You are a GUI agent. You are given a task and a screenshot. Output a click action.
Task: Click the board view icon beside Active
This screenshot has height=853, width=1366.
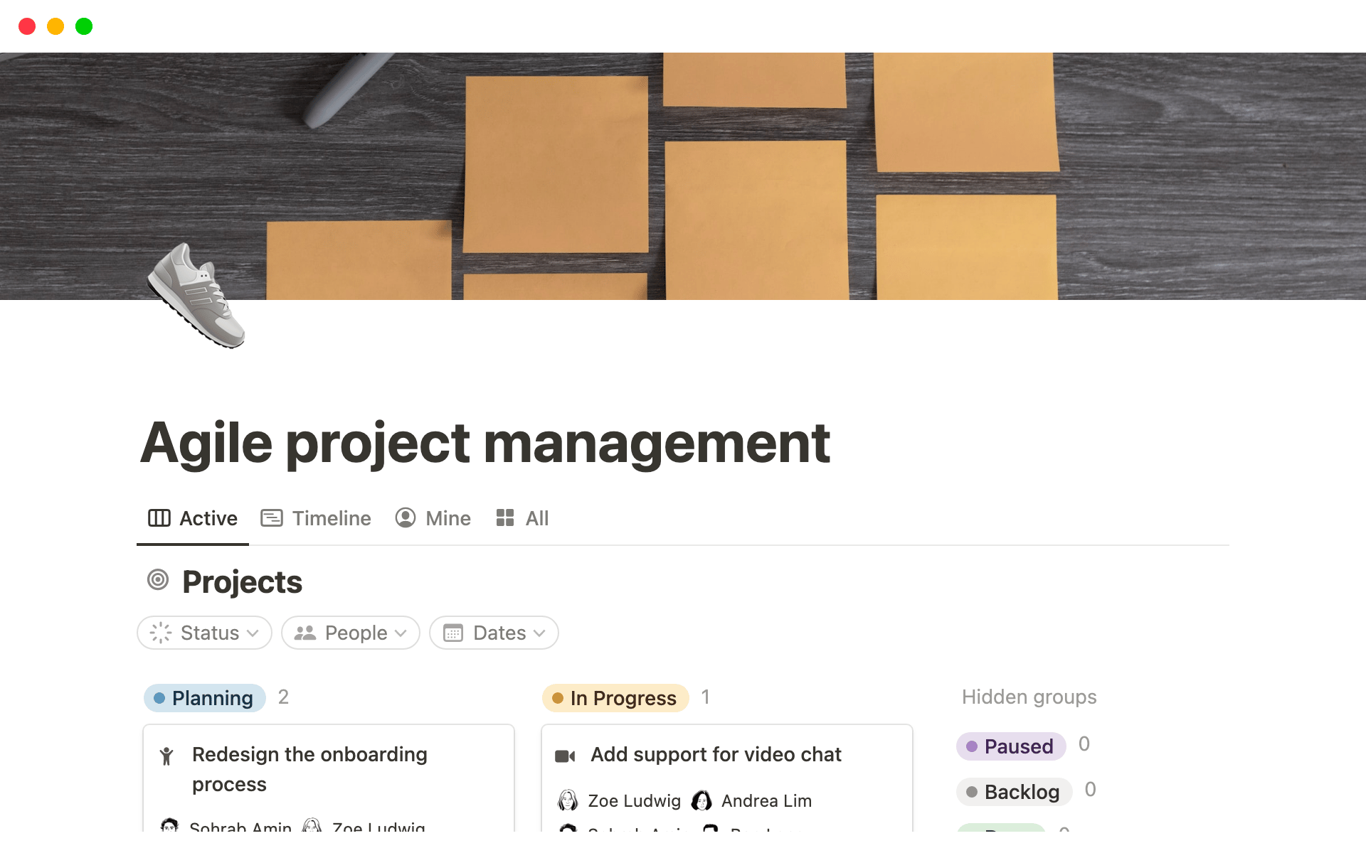click(159, 518)
